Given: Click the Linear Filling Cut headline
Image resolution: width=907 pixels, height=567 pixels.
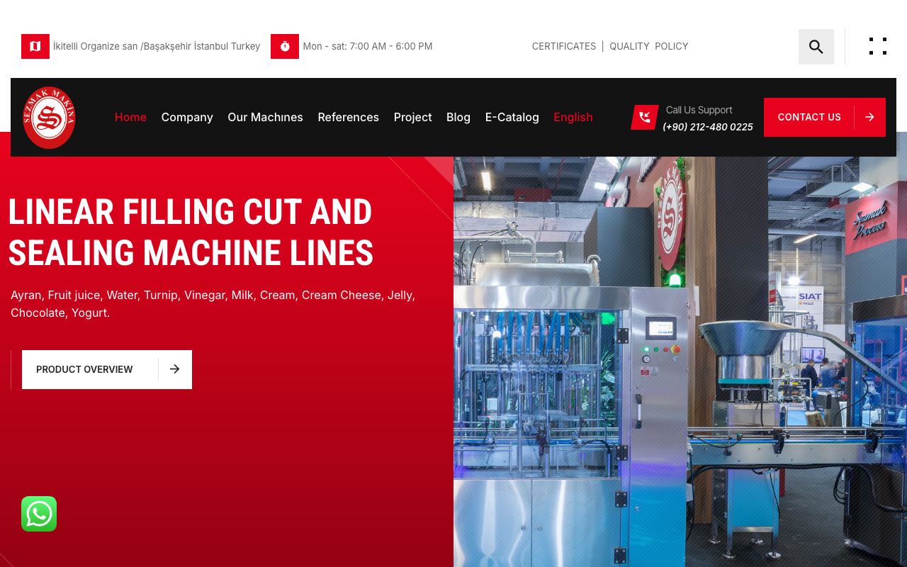Looking at the screenshot, I should [x=191, y=232].
